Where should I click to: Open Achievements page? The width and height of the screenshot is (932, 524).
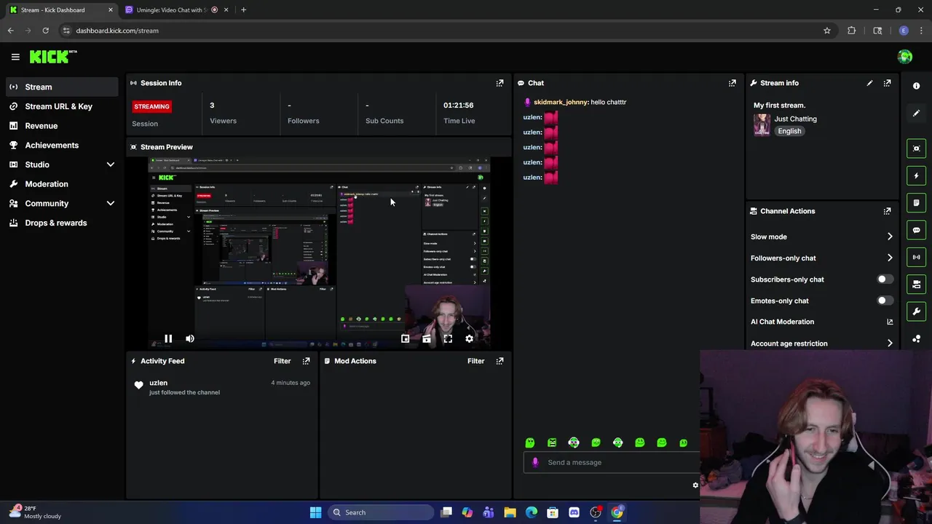62,146
